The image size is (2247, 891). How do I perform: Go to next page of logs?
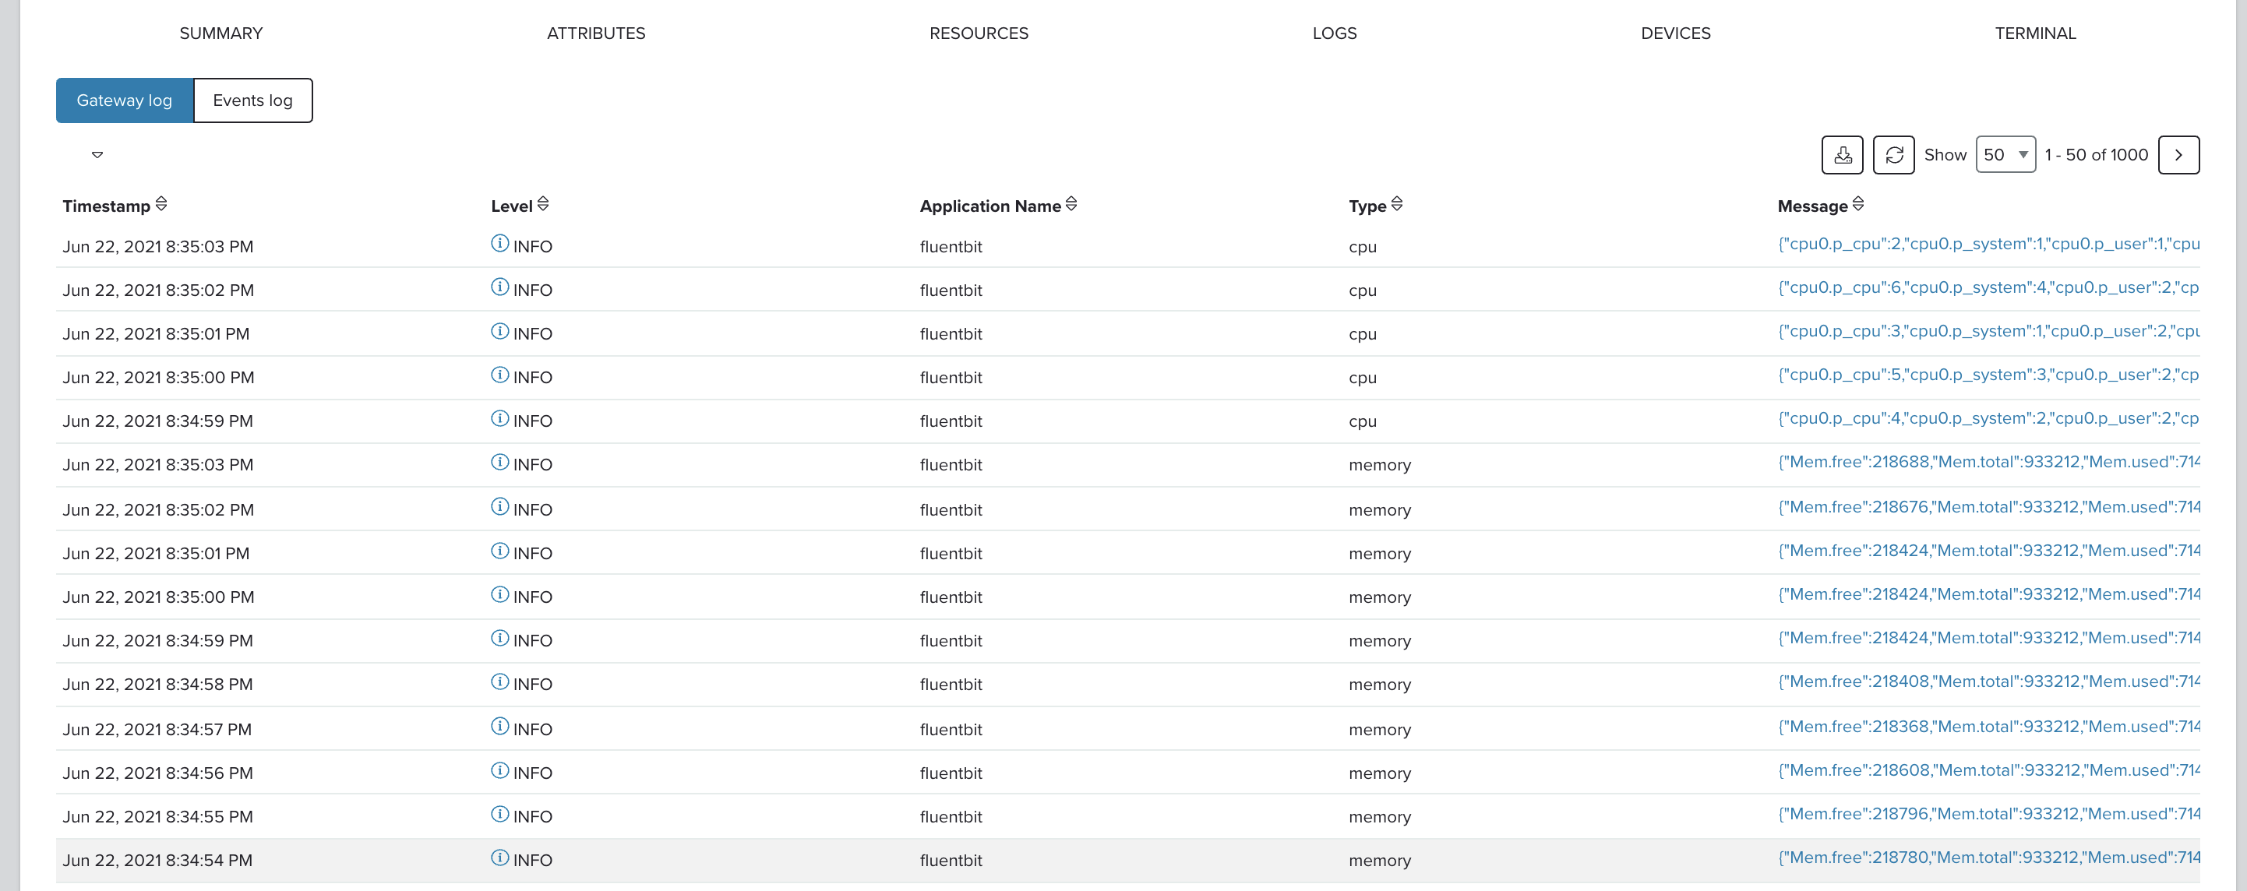2178,155
